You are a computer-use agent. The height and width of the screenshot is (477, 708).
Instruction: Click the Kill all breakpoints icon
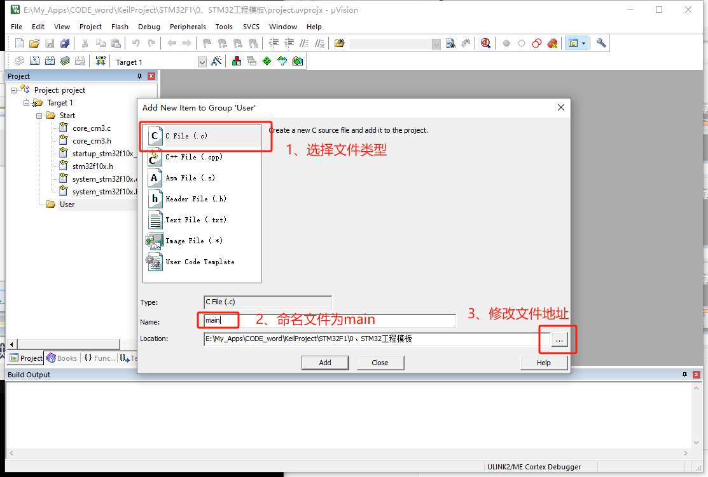pos(552,43)
